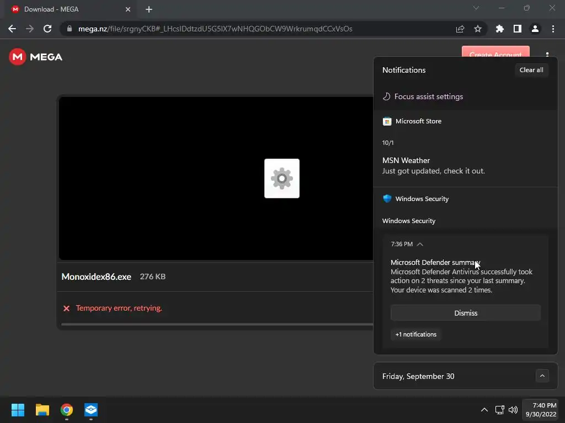Click the address bar URL
This screenshot has width=565, height=423.
pyautogui.click(x=215, y=29)
